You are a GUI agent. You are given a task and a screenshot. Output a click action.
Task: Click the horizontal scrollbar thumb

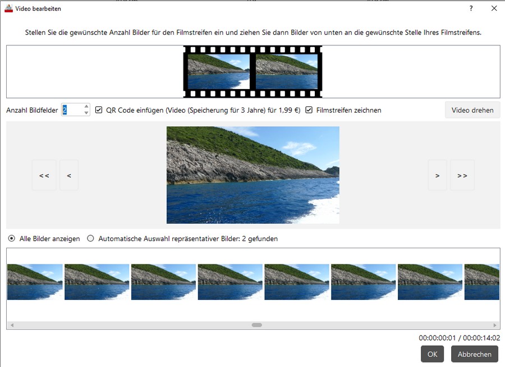tap(256, 325)
